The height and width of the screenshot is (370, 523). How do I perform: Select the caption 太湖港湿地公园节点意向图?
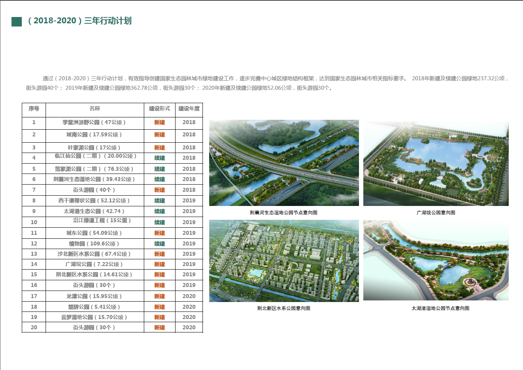pos(440,308)
